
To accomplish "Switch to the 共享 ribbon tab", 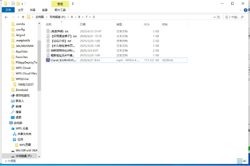I will click(33, 10).
